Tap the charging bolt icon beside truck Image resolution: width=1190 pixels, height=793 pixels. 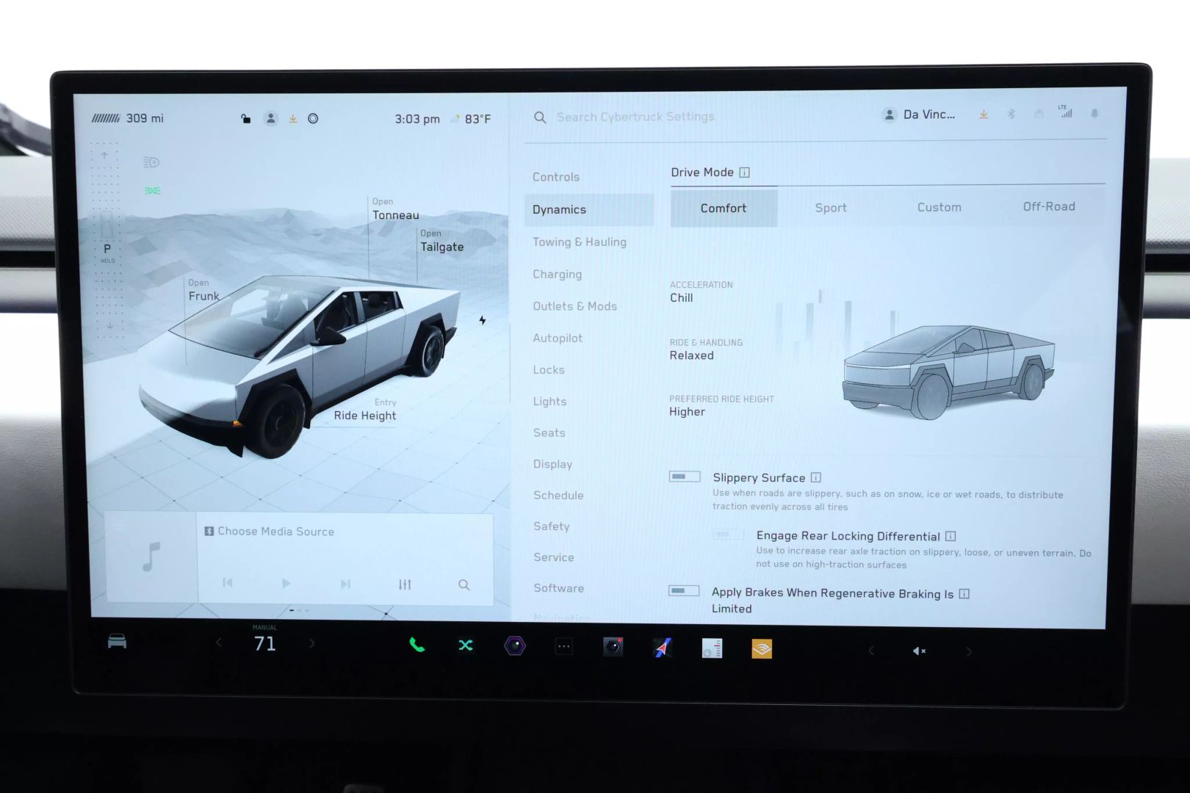tap(483, 320)
